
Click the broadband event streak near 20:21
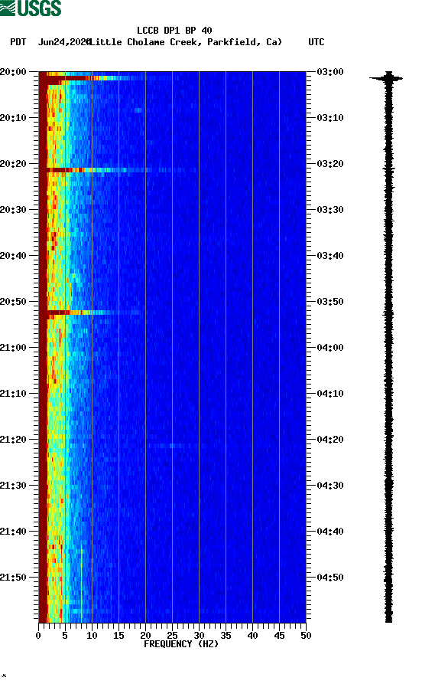[x=118, y=170]
